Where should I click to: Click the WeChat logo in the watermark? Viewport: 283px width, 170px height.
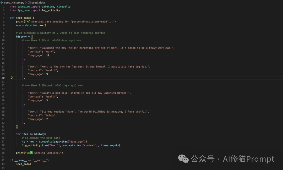[x=183, y=158]
